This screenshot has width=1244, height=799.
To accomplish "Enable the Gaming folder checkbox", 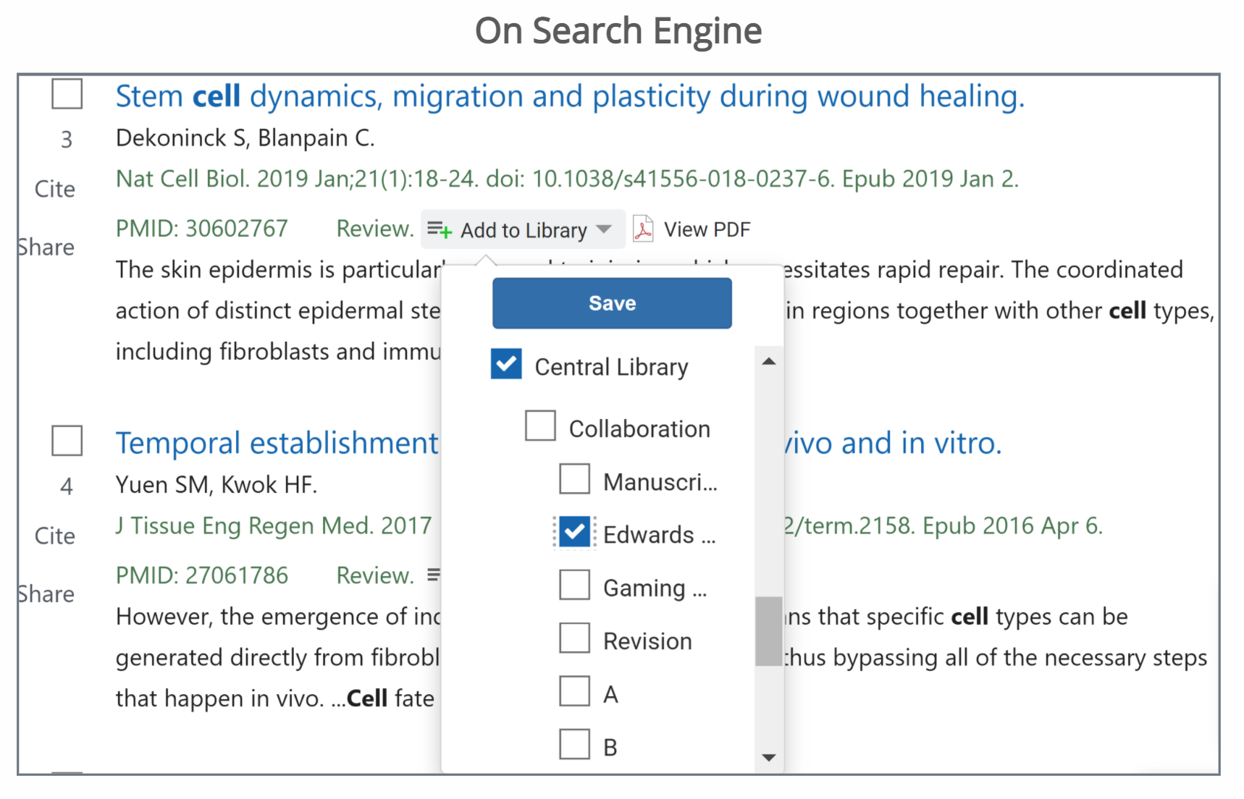I will (575, 585).
